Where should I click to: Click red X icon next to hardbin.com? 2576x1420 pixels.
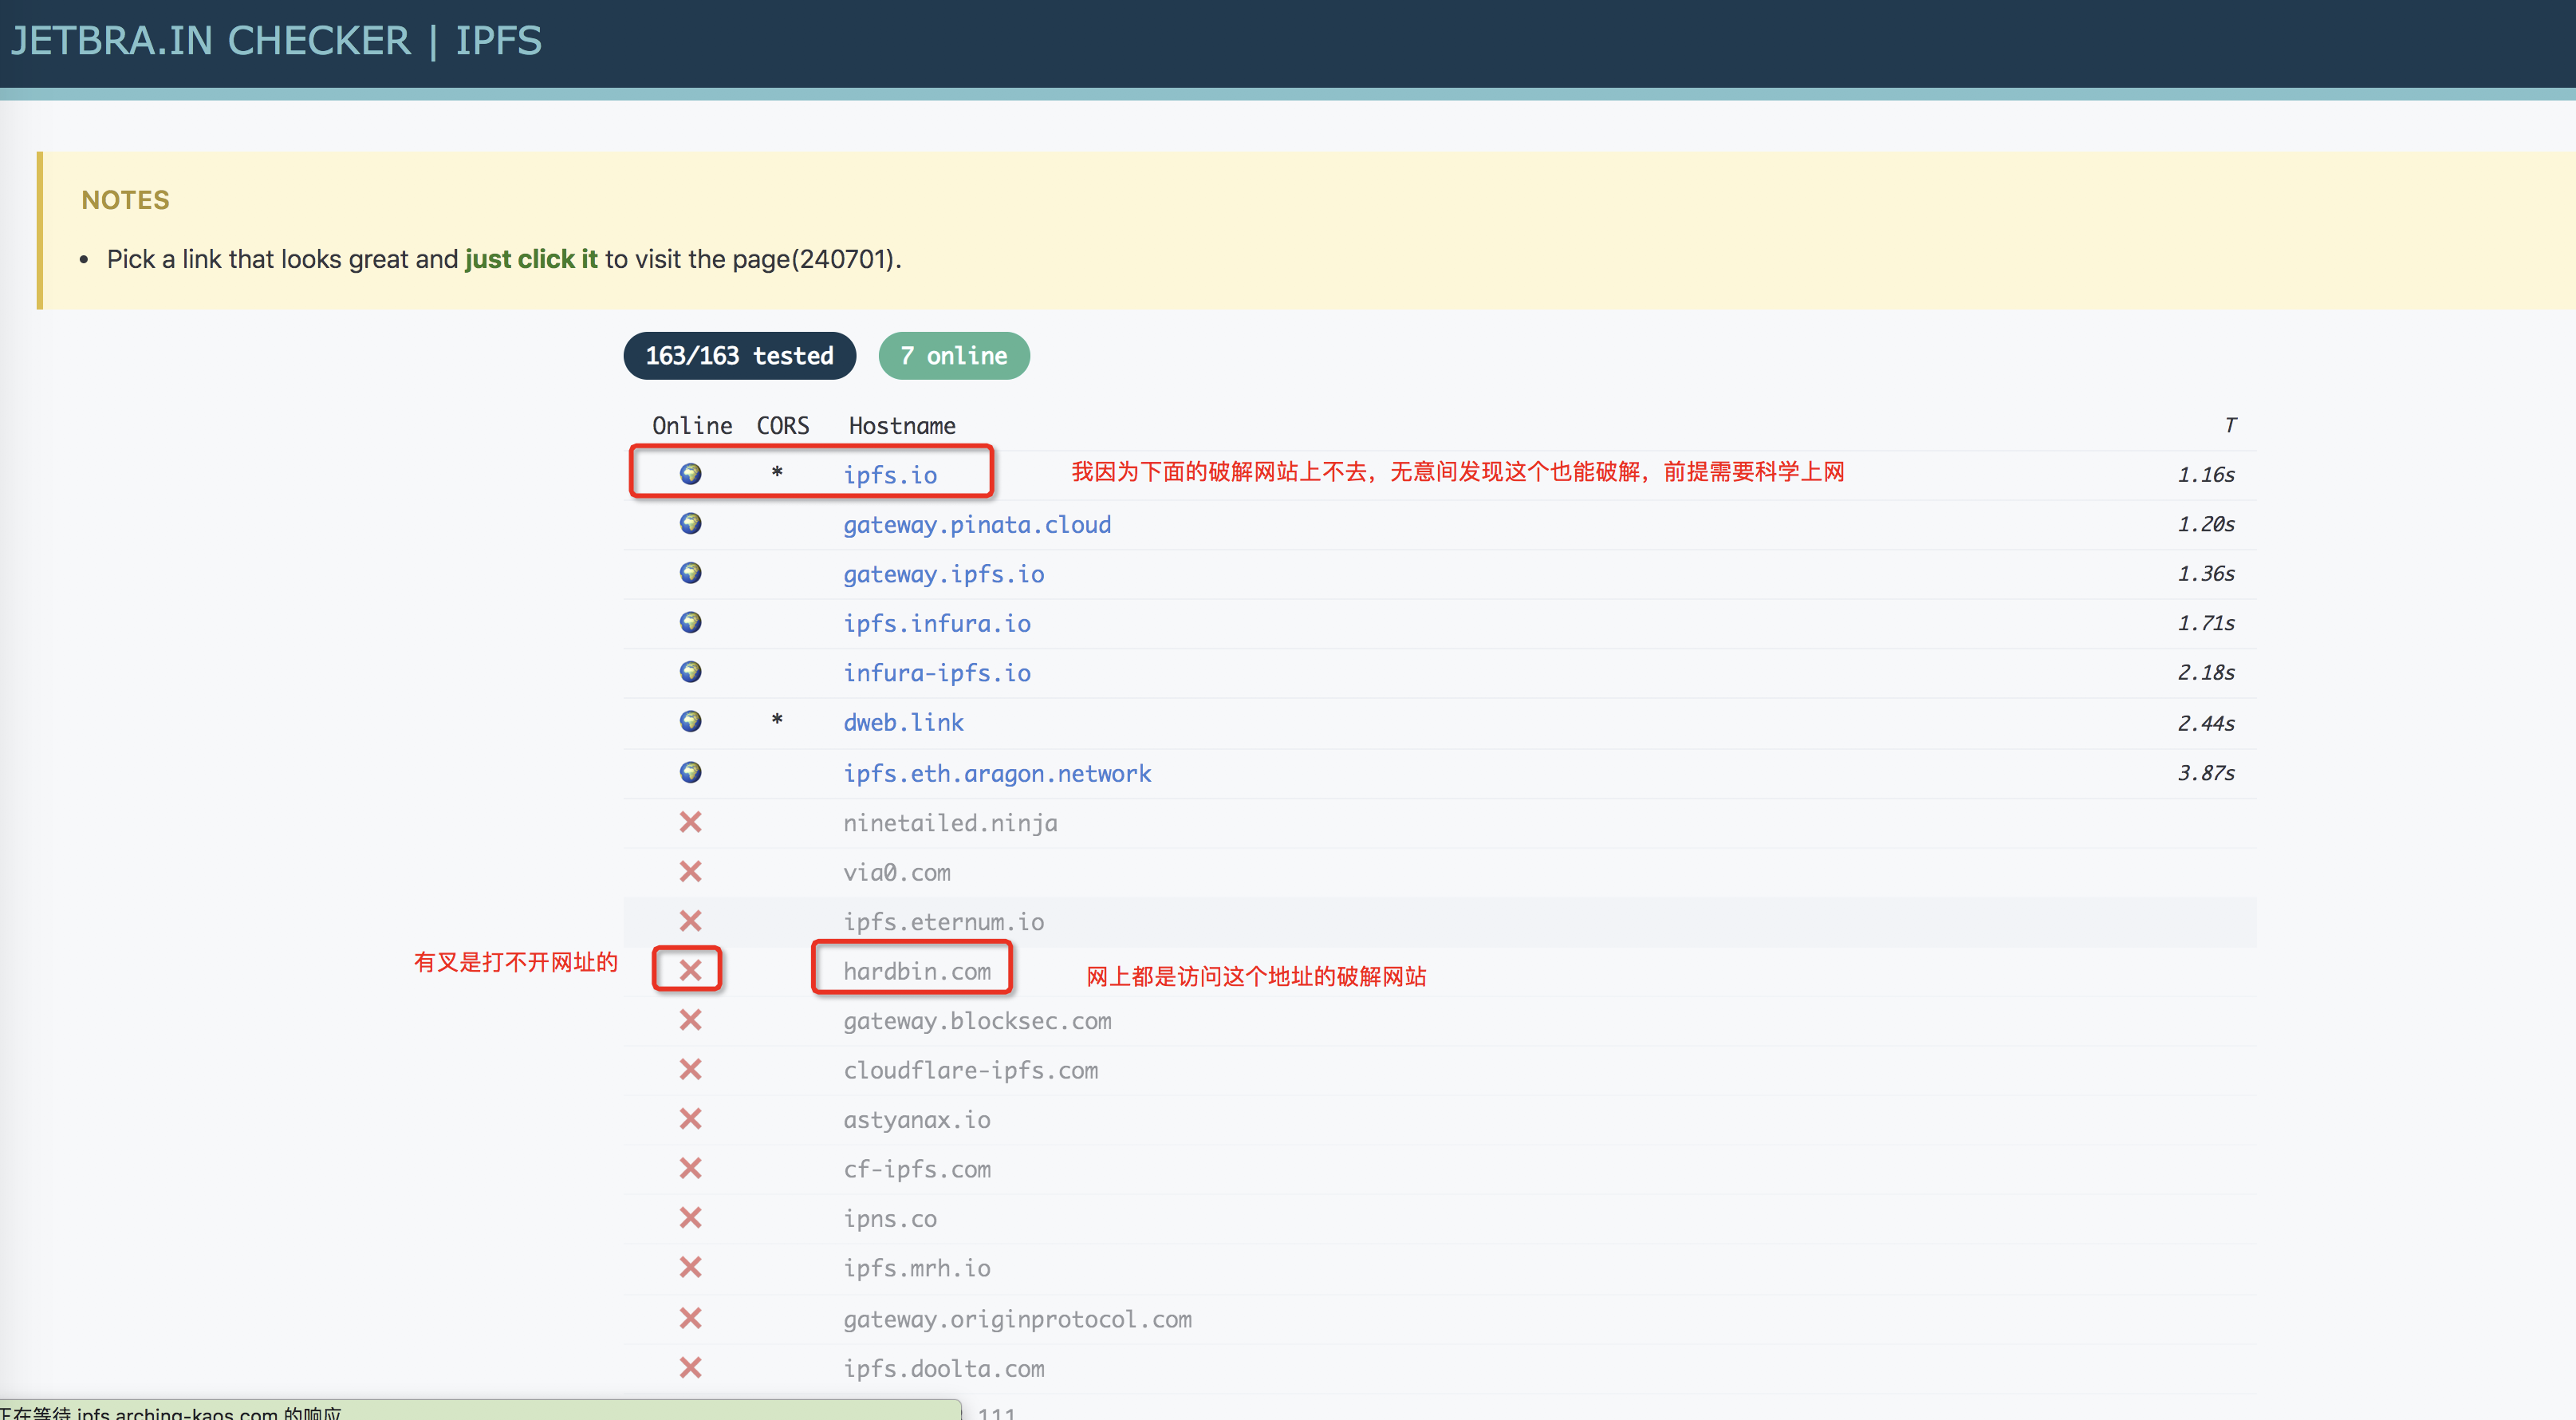pyautogui.click(x=690, y=970)
